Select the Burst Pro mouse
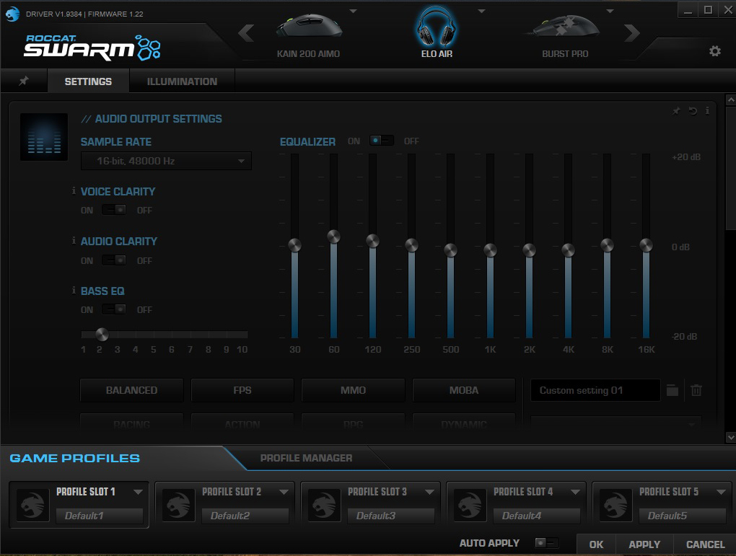This screenshot has height=556, width=736. point(565,37)
